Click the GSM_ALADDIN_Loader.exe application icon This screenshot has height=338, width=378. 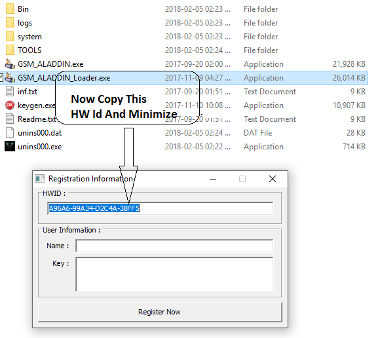coord(10,78)
